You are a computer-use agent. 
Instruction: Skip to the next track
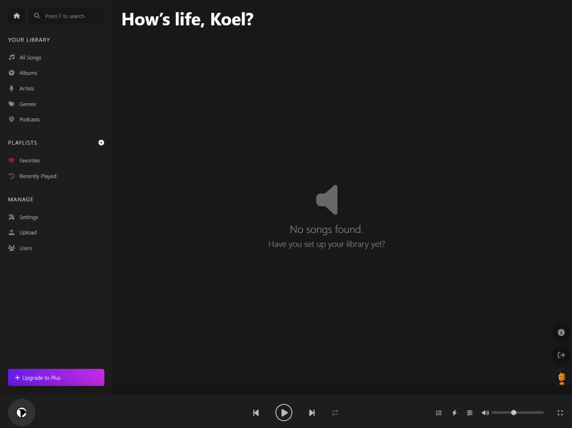pos(312,413)
